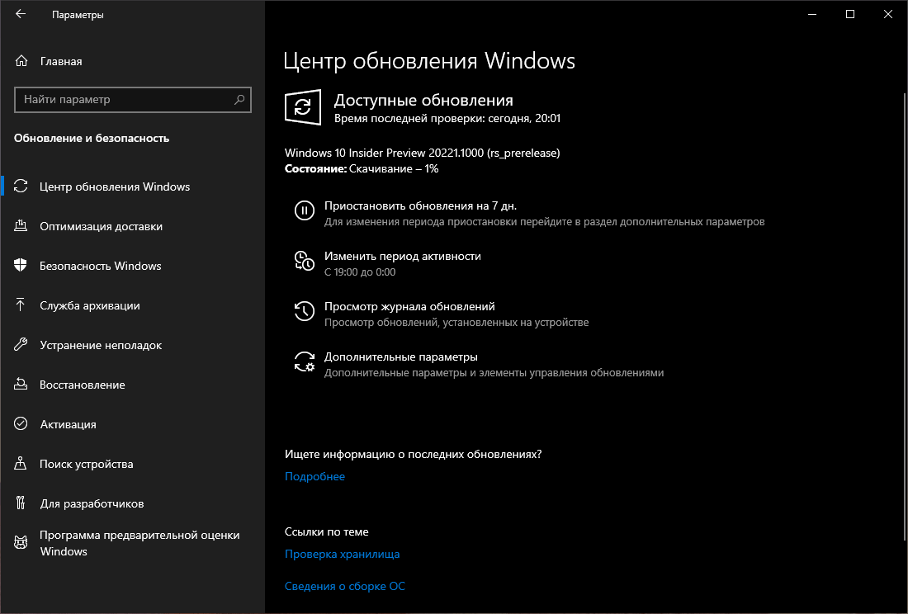Open Активация using its checkmark icon
Viewport: 908px width, 614px height.
pos(20,424)
